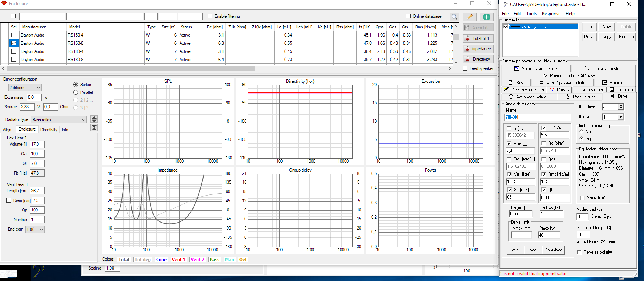This screenshot has height=281, width=644.
Task: Open the Advanced network tab
Action: point(529,97)
